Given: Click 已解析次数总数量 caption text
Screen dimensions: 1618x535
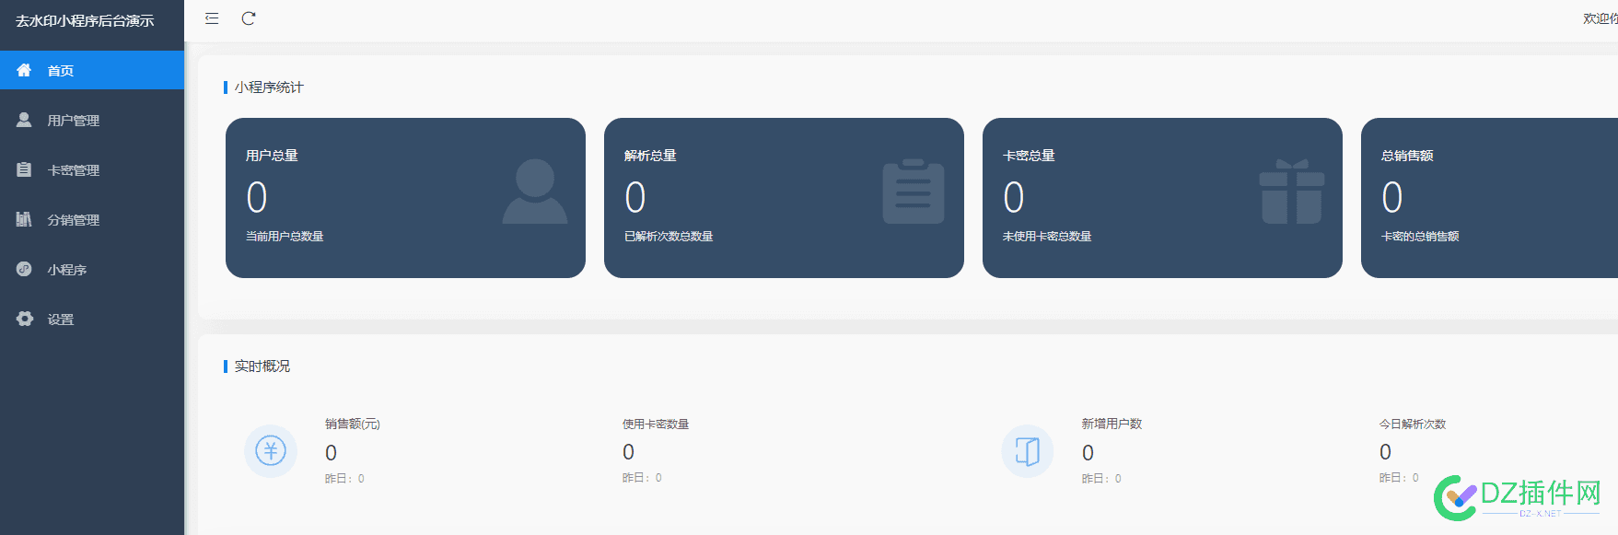Looking at the screenshot, I should [669, 237].
